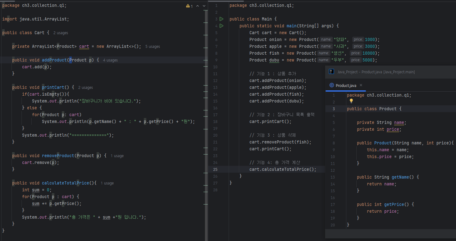Click 'cart.addProduct(dubu);' in Main
The image size is (456, 241).
pos(277,101)
